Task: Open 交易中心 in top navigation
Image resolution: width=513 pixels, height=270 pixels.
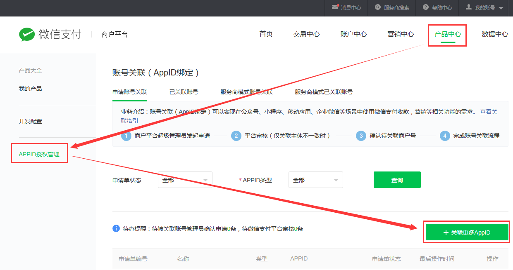Action: pyautogui.click(x=306, y=34)
